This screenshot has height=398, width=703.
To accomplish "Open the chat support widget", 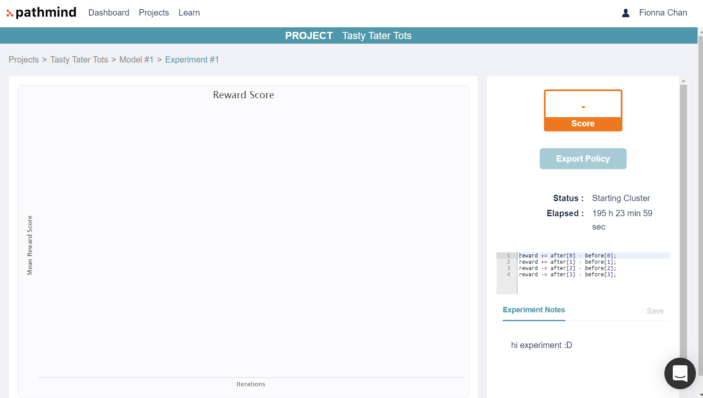I will tap(680, 373).
